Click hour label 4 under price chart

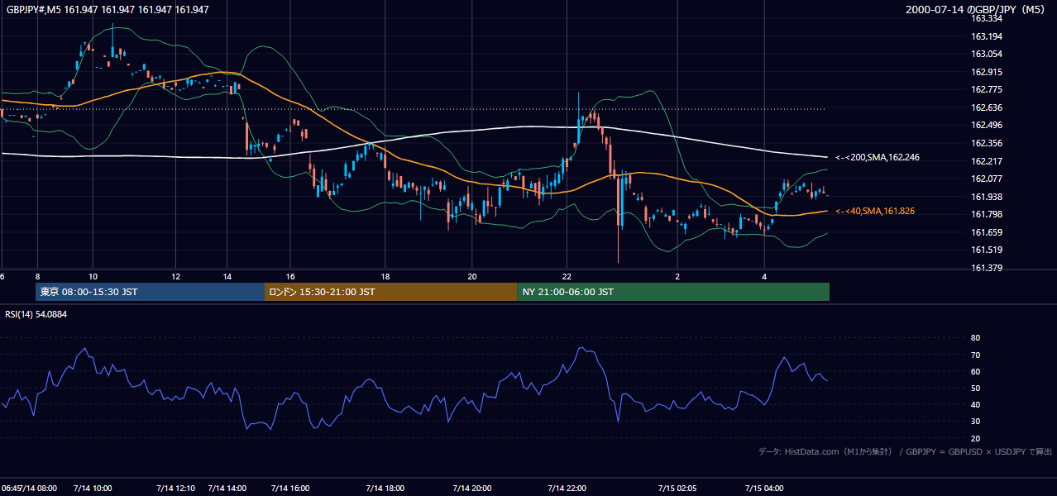[x=764, y=276]
